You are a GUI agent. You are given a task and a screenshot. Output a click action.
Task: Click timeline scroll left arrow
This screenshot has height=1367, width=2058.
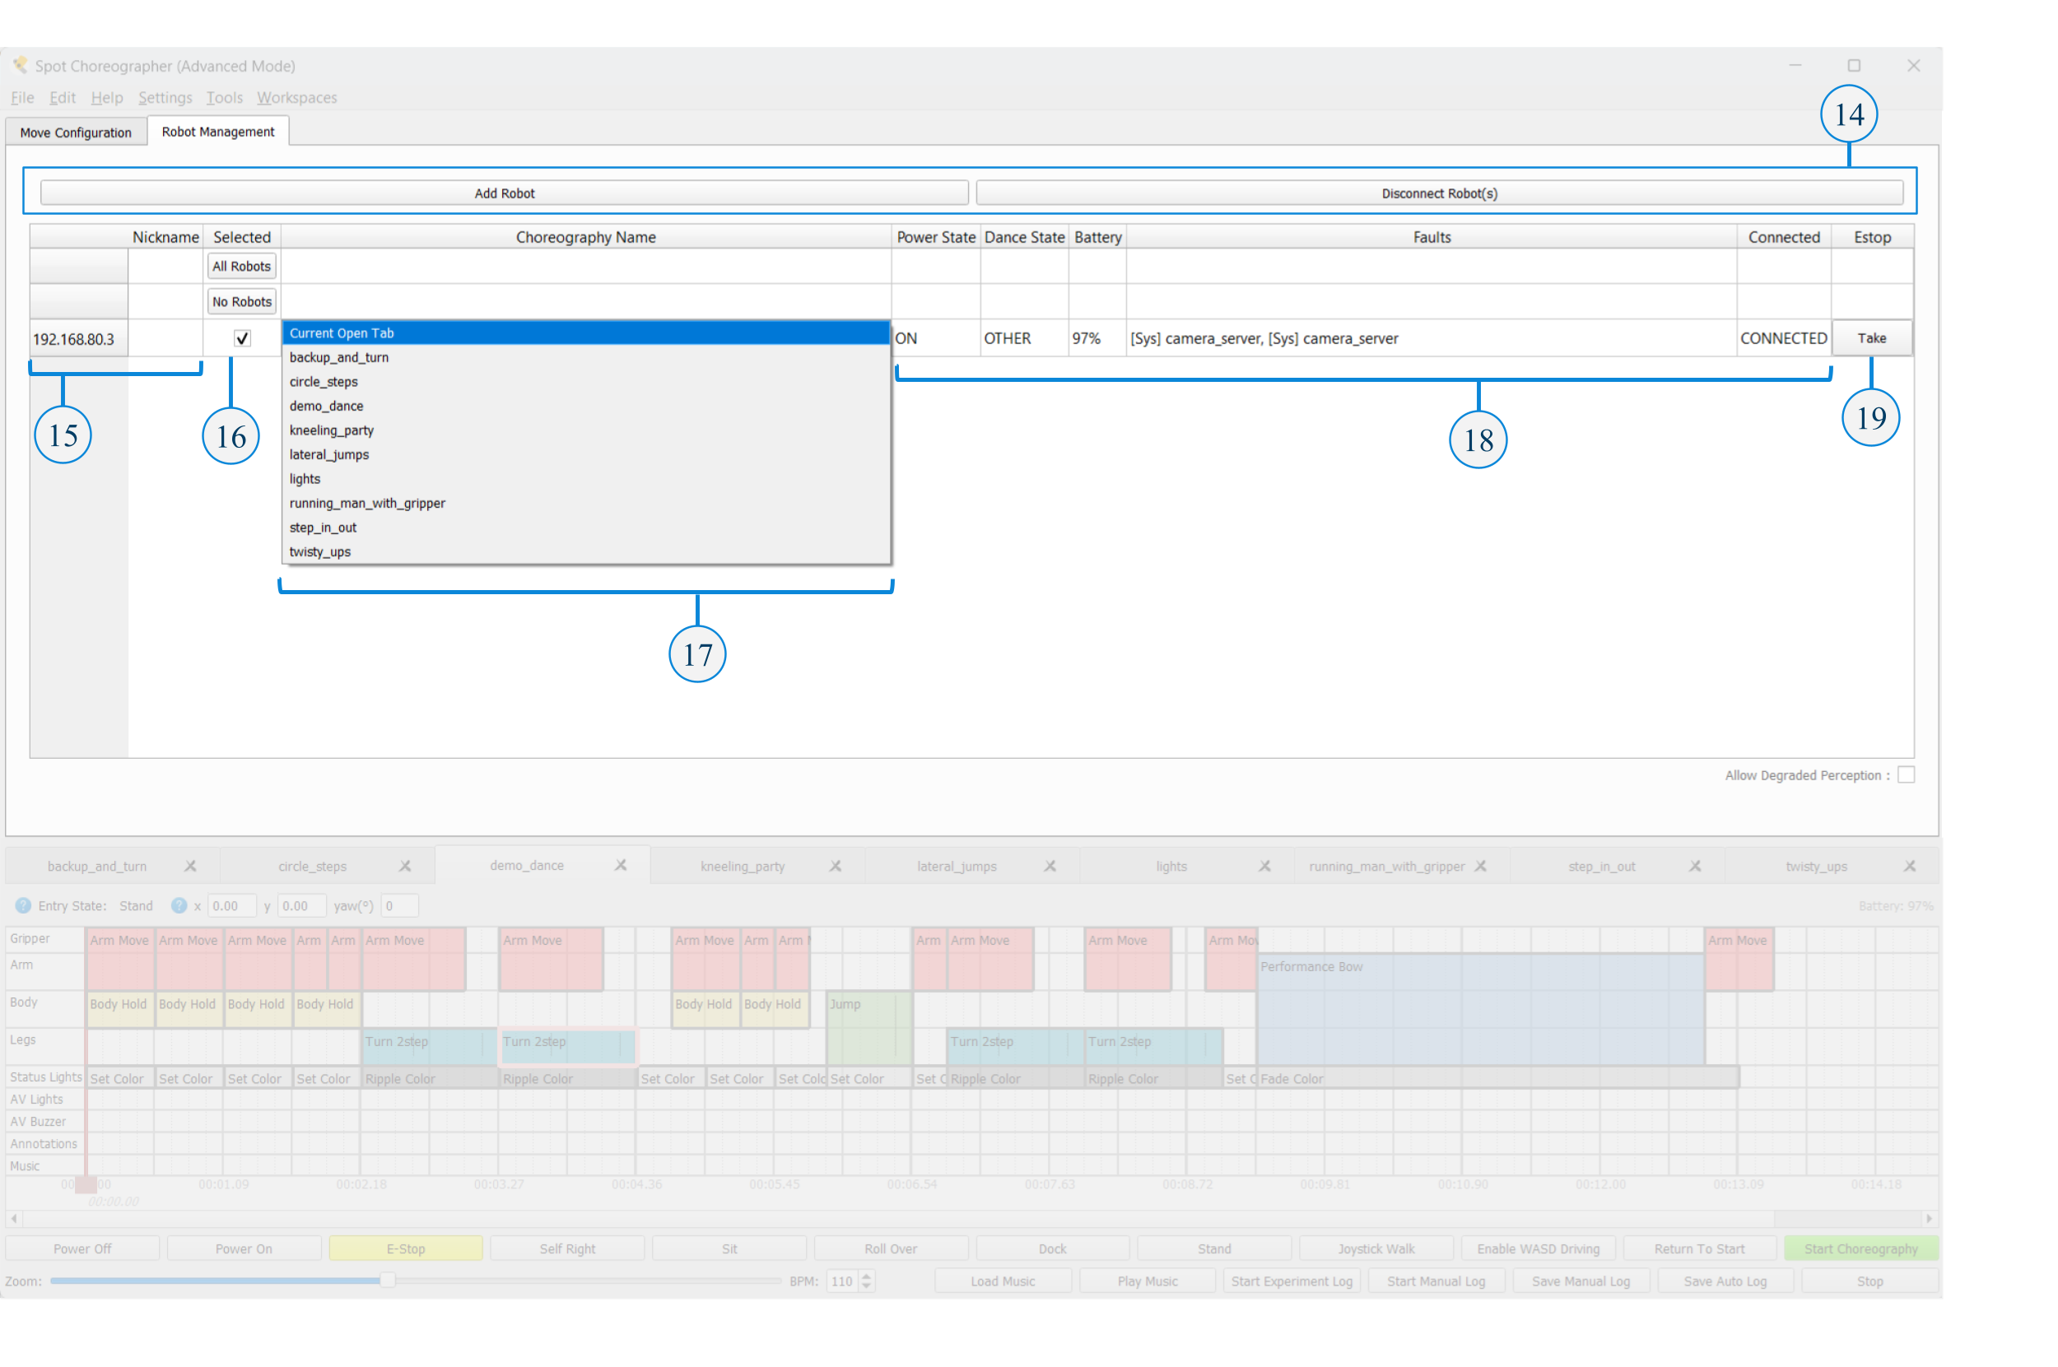pos(14,1218)
